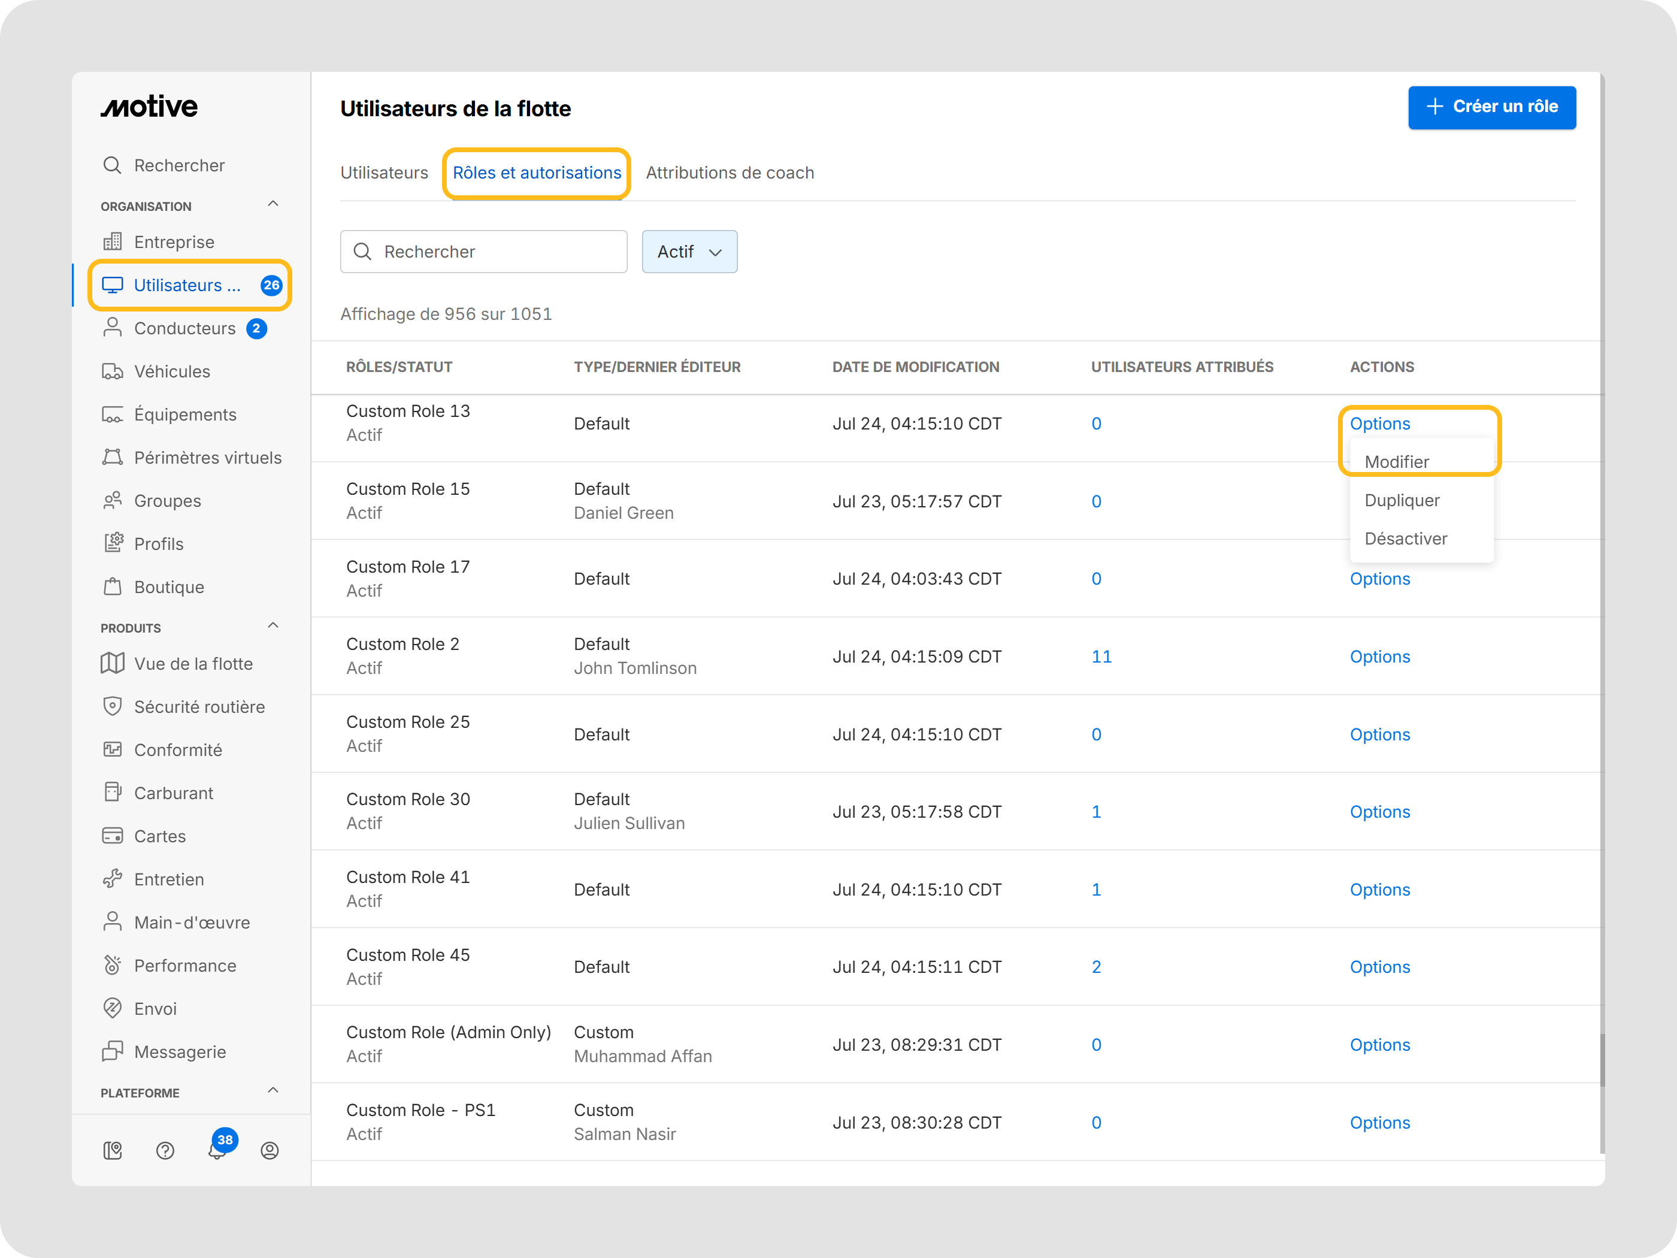Open Options for Custom Role - PS1
The height and width of the screenshot is (1258, 1677).
tap(1380, 1122)
